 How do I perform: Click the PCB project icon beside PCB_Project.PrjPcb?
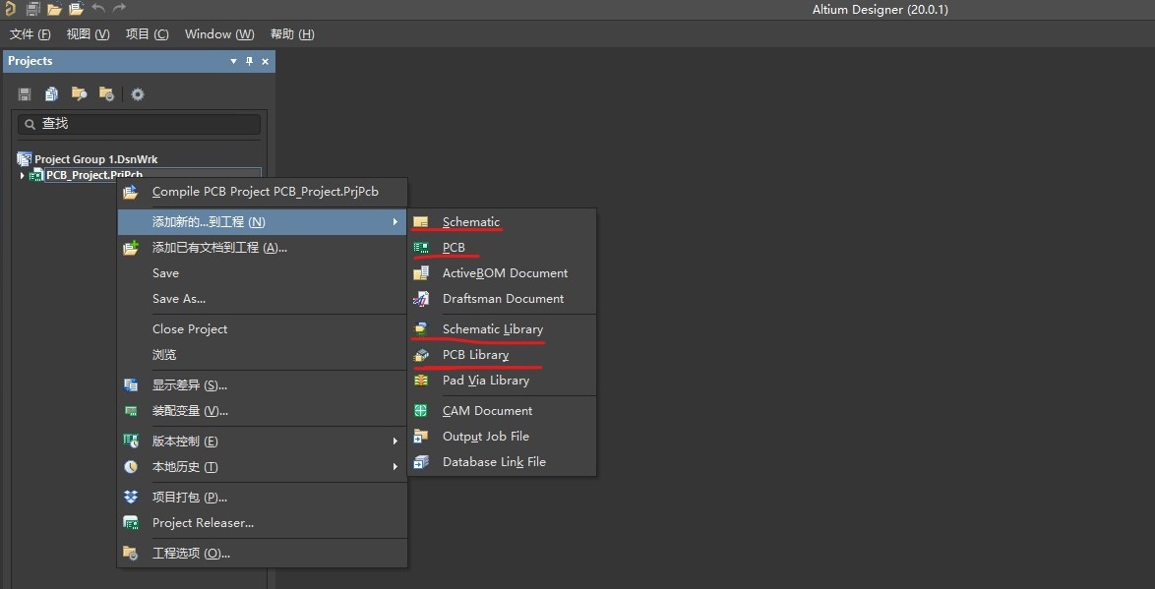click(x=35, y=175)
